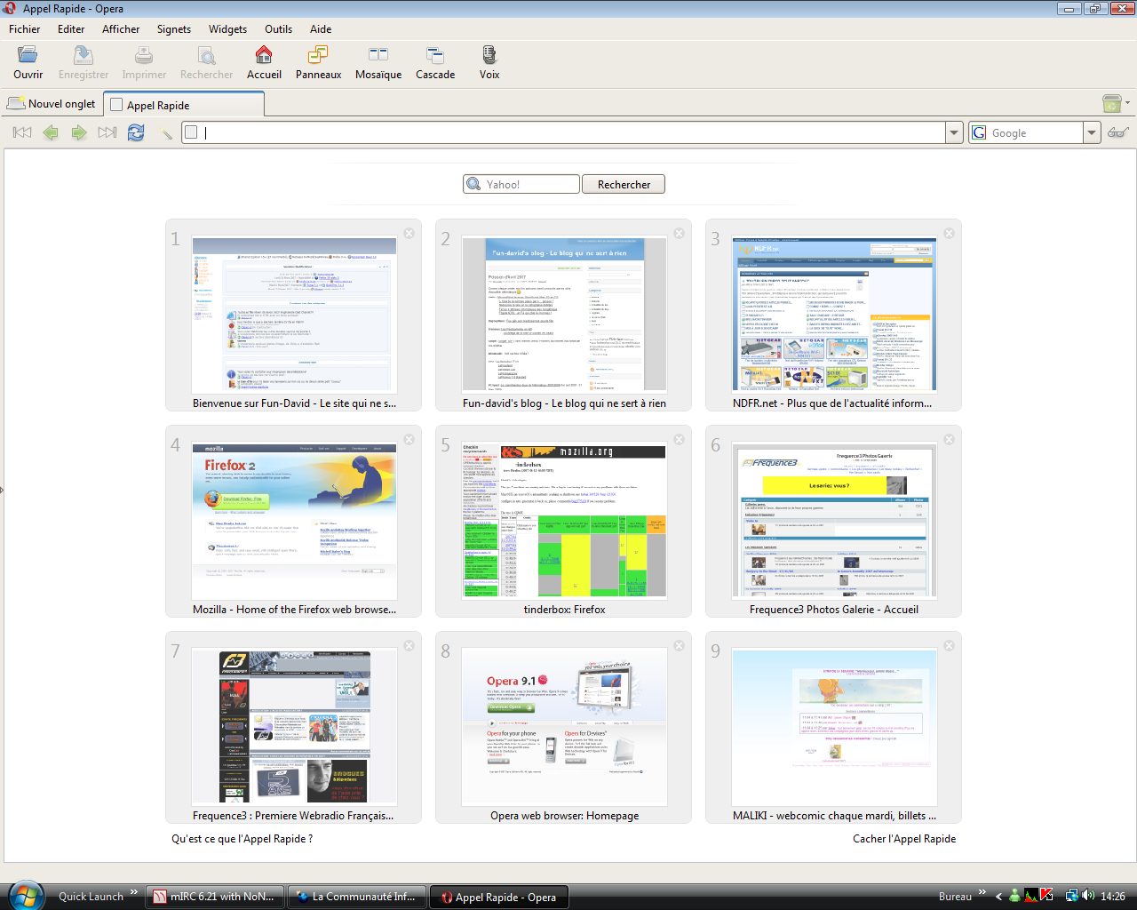
Task: Click the Cacher l'Appel Rapide link
Action: (x=904, y=839)
